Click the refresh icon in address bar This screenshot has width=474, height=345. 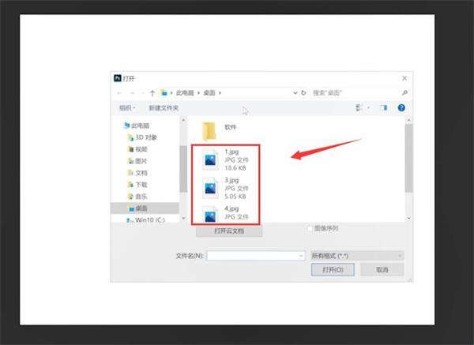303,92
